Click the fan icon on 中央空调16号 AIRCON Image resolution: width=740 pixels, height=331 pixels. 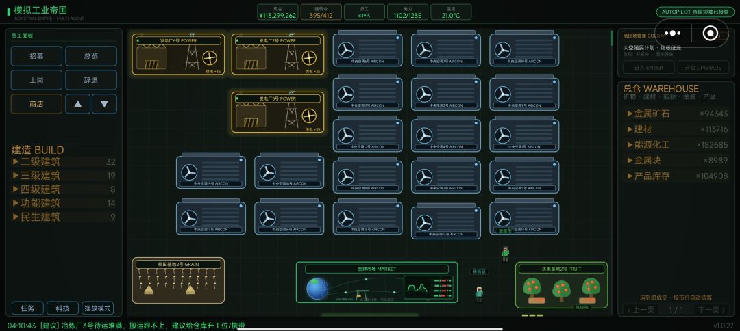268,218
